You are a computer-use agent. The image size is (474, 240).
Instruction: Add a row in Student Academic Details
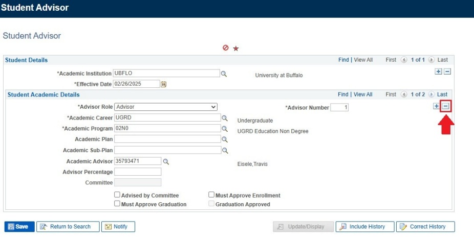click(x=436, y=106)
